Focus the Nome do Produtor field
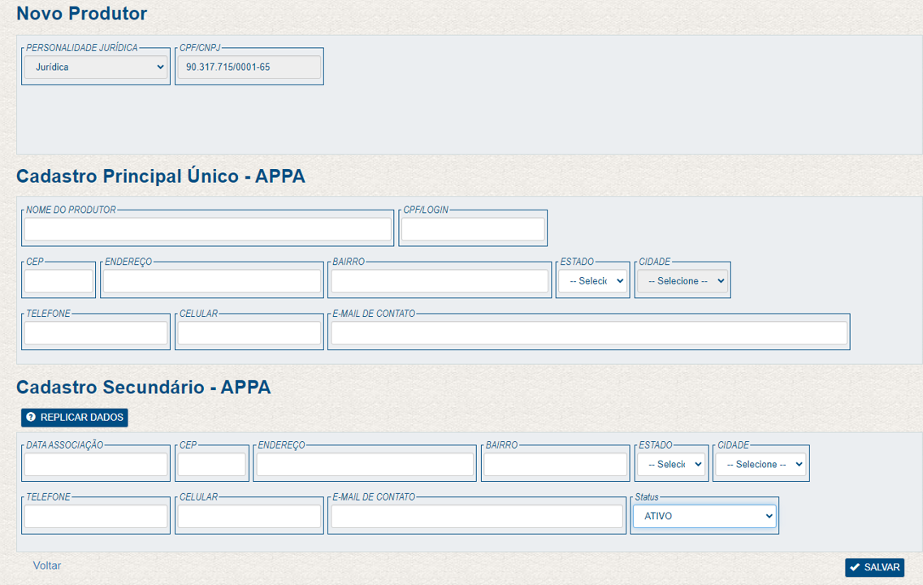Image resolution: width=923 pixels, height=585 pixels. click(207, 229)
